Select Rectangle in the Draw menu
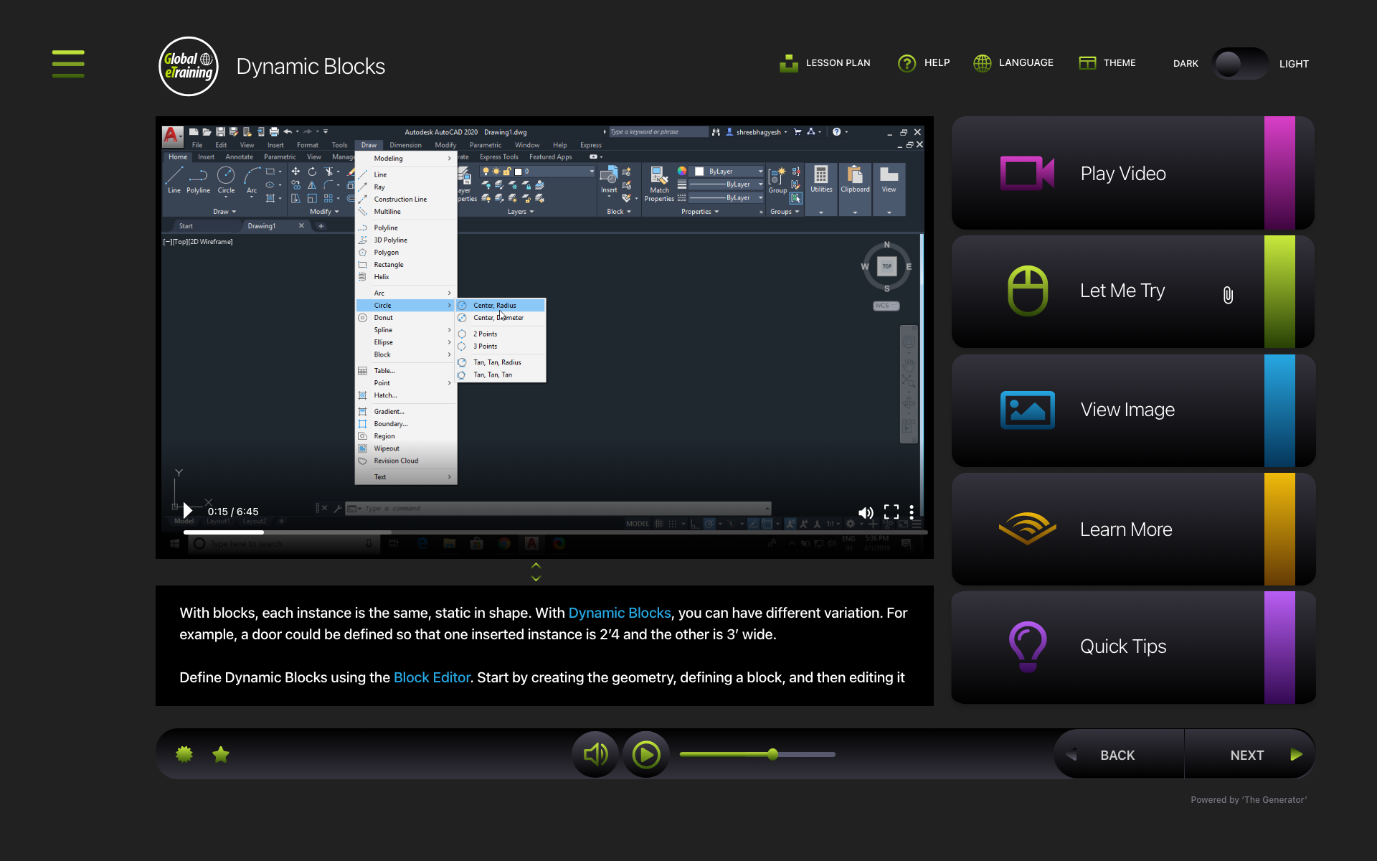The width and height of the screenshot is (1377, 861). coord(406,265)
